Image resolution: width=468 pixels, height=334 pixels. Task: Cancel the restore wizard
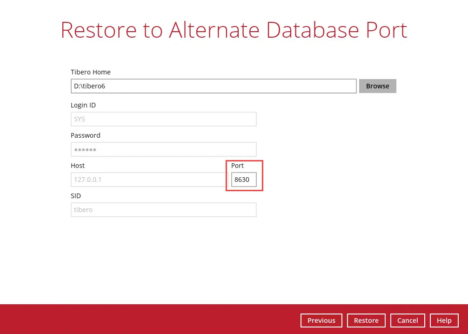407,321
